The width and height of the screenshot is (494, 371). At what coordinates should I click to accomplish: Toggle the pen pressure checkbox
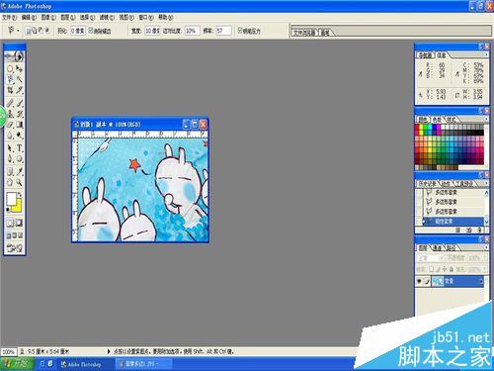coord(240,31)
